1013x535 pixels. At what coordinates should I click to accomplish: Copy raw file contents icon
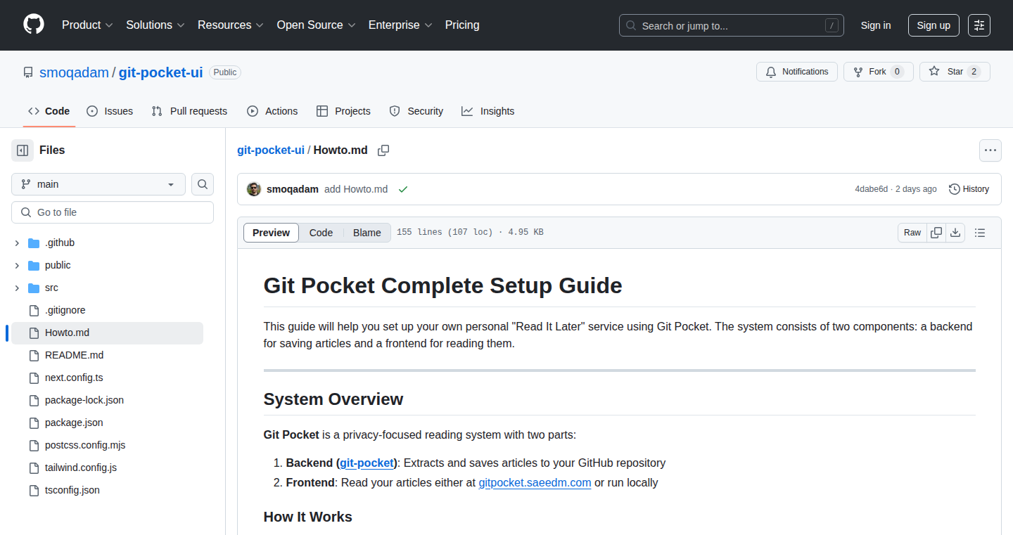936,233
